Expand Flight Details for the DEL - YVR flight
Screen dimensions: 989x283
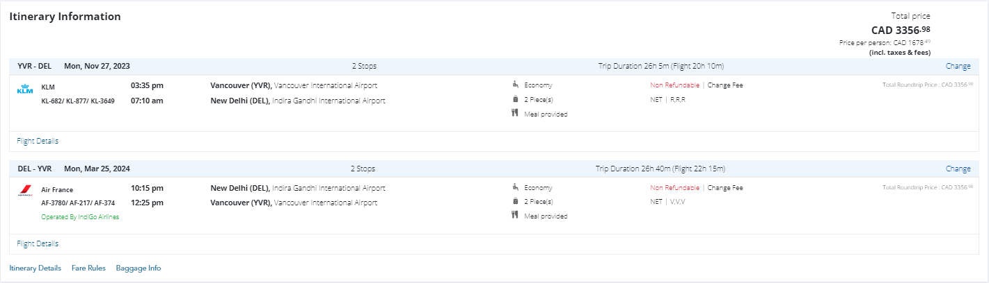coord(38,243)
